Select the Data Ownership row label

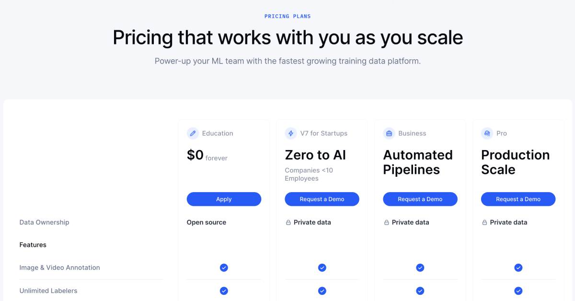click(44, 222)
